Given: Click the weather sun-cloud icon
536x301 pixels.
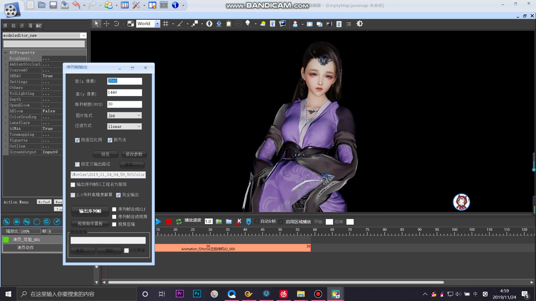Looking at the screenshot, I should [263, 24].
